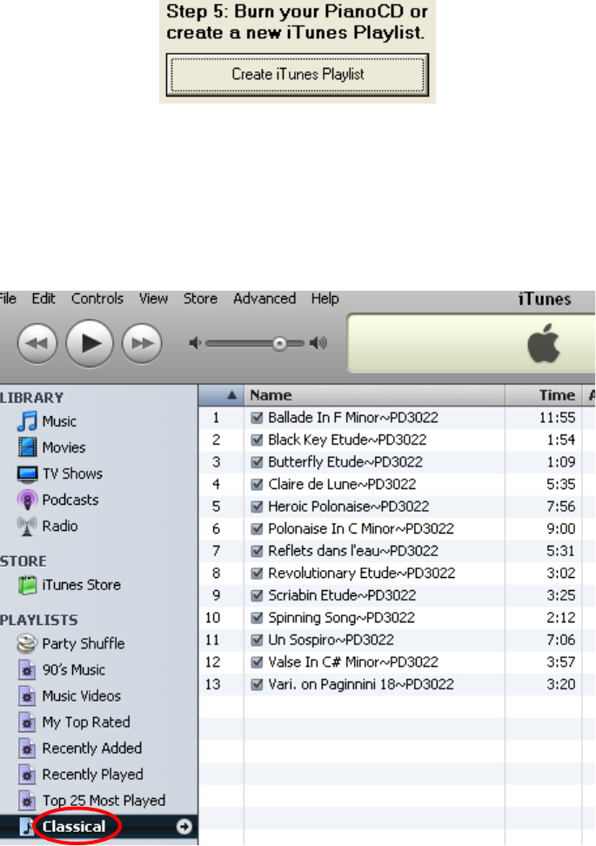
Task: Open the Help menu
Action: coord(325,299)
